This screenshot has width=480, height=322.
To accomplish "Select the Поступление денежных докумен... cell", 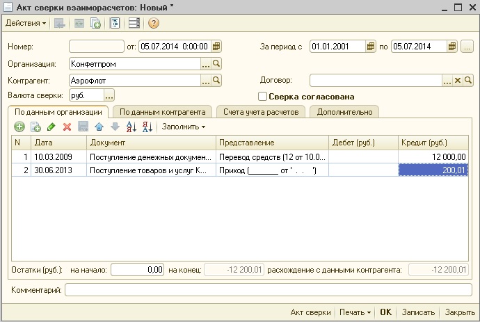I will tap(151, 157).
